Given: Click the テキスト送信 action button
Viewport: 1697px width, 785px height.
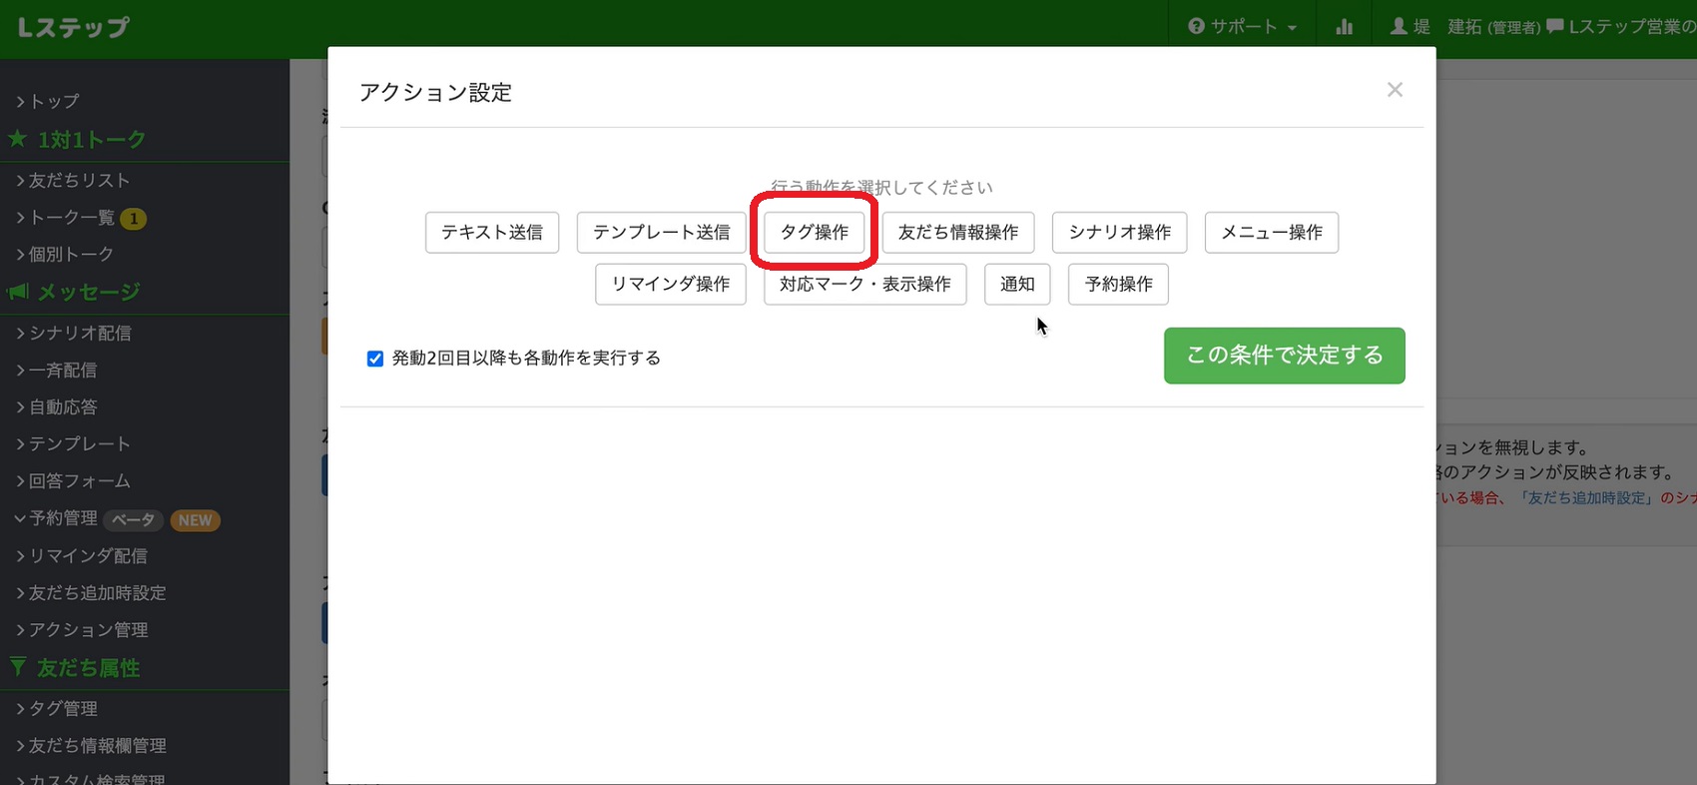Looking at the screenshot, I should point(492,233).
